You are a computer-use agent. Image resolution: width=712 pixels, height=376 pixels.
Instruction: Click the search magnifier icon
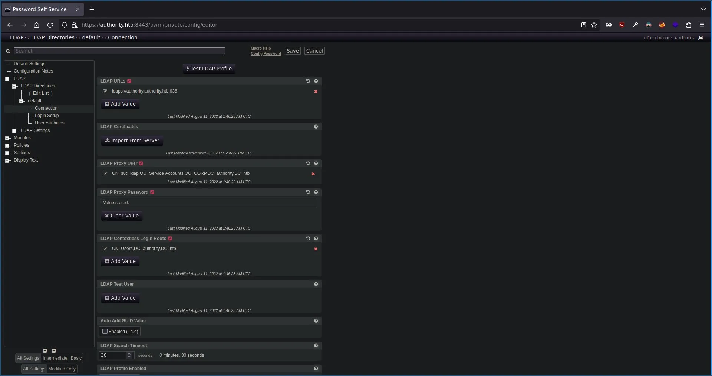(8, 51)
